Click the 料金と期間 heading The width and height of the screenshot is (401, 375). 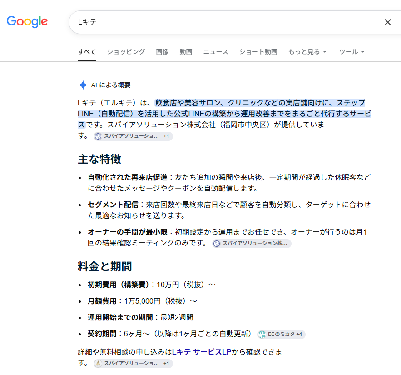(105, 266)
